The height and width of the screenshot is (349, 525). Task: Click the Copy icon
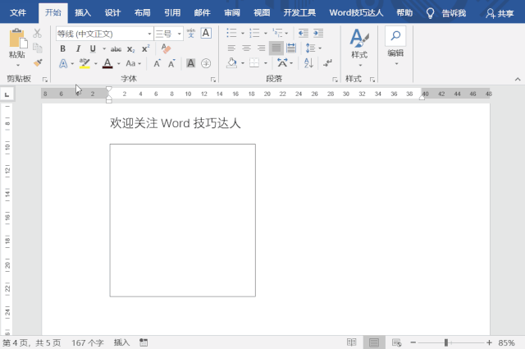coord(37,48)
